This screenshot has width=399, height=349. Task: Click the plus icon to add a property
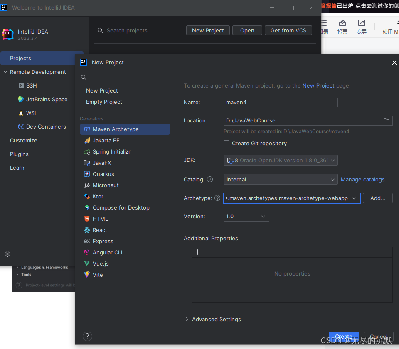click(x=198, y=252)
